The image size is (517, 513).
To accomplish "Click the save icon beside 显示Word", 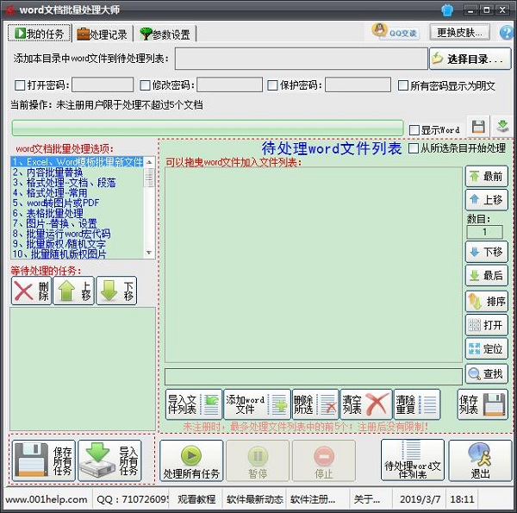I will (x=478, y=128).
